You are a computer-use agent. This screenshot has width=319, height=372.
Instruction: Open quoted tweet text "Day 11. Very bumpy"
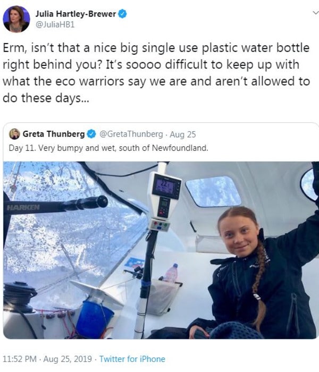click(x=108, y=147)
